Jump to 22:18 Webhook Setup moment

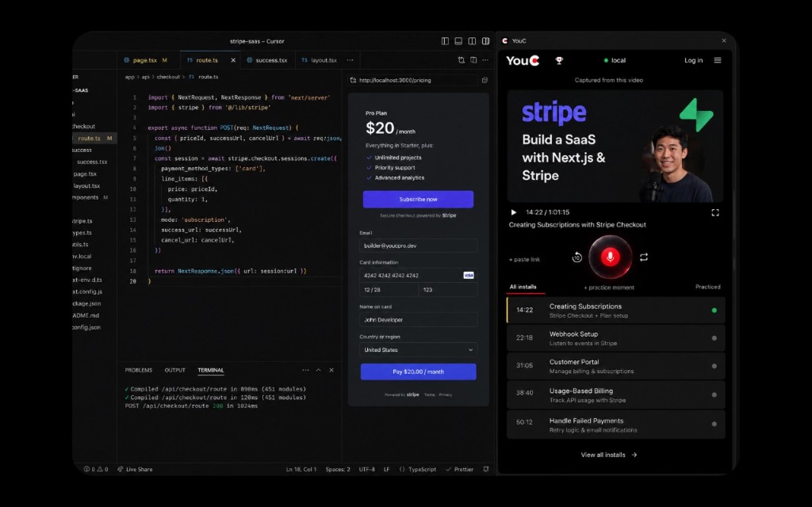(615, 338)
